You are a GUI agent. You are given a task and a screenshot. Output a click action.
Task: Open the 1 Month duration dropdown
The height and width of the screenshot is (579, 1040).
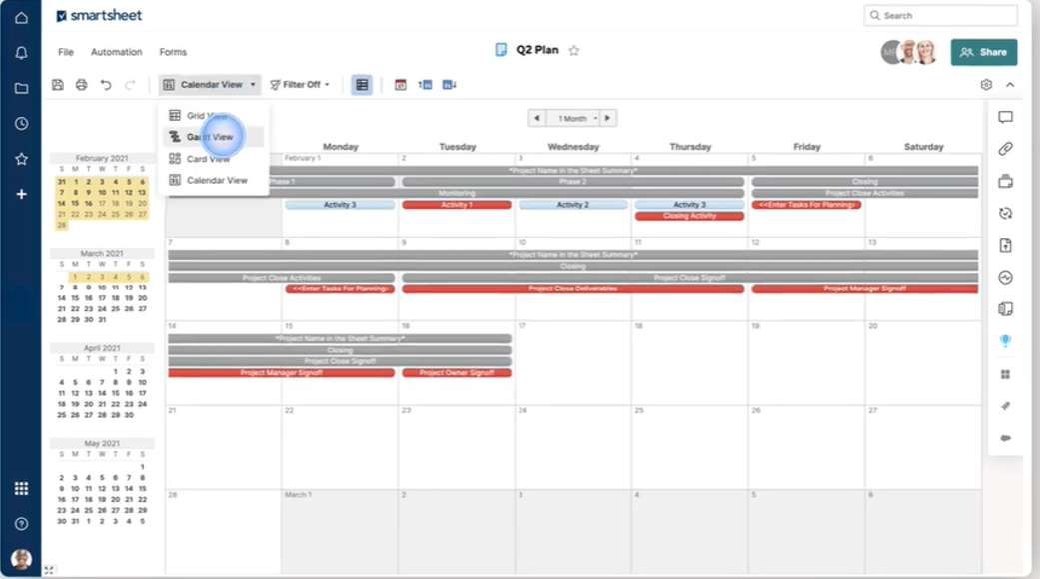click(x=573, y=118)
